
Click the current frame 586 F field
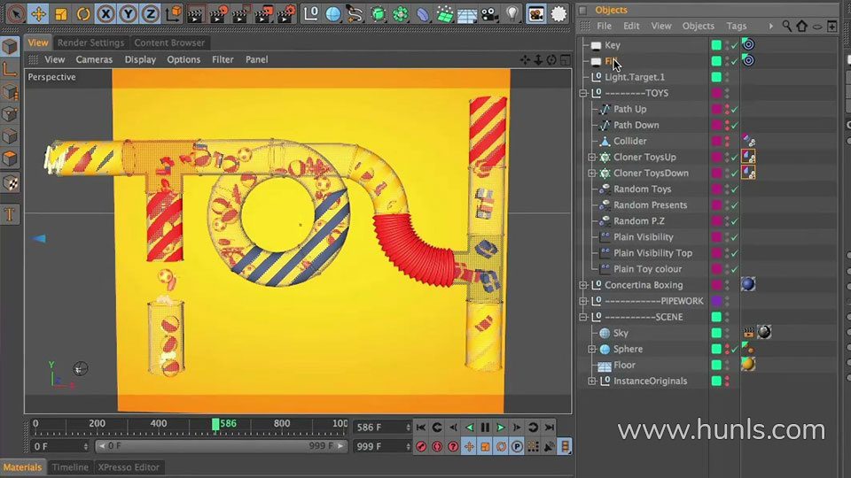381,428
